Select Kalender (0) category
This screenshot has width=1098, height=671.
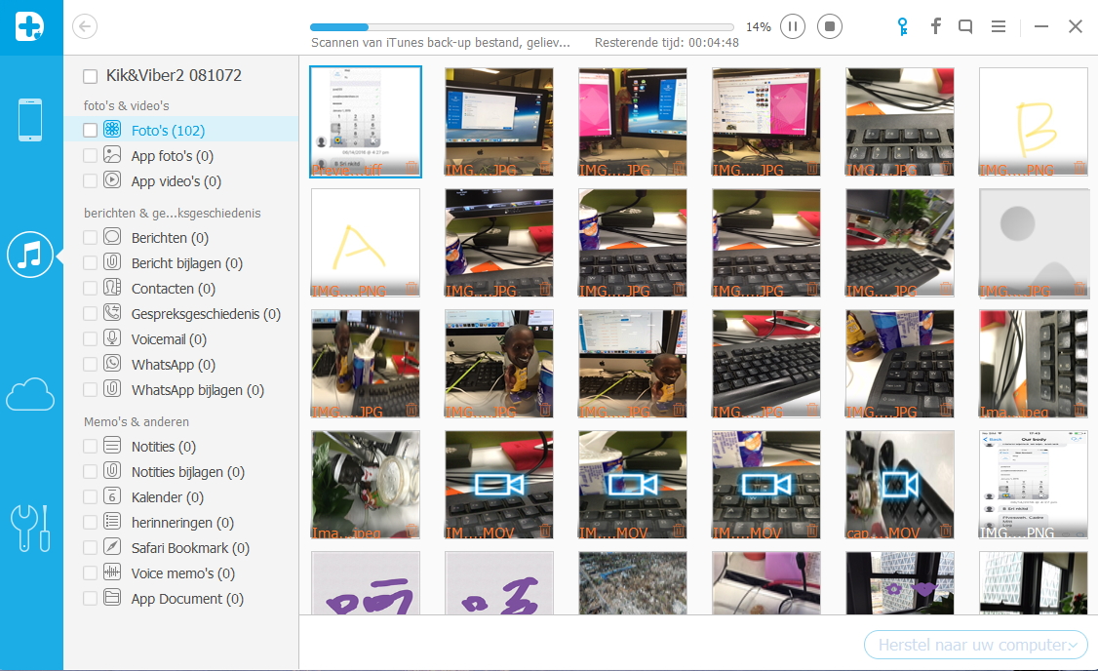181,496
